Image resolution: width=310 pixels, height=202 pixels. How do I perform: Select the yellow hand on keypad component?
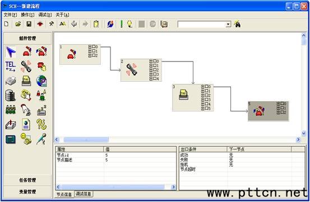click(26, 95)
